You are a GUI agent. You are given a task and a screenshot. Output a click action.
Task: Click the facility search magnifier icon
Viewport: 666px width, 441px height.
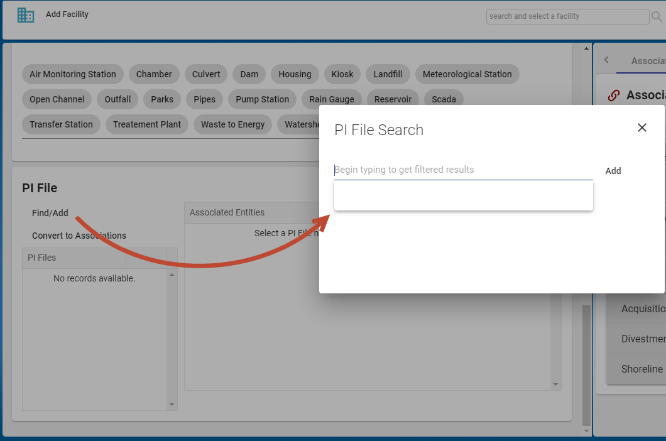click(x=657, y=17)
